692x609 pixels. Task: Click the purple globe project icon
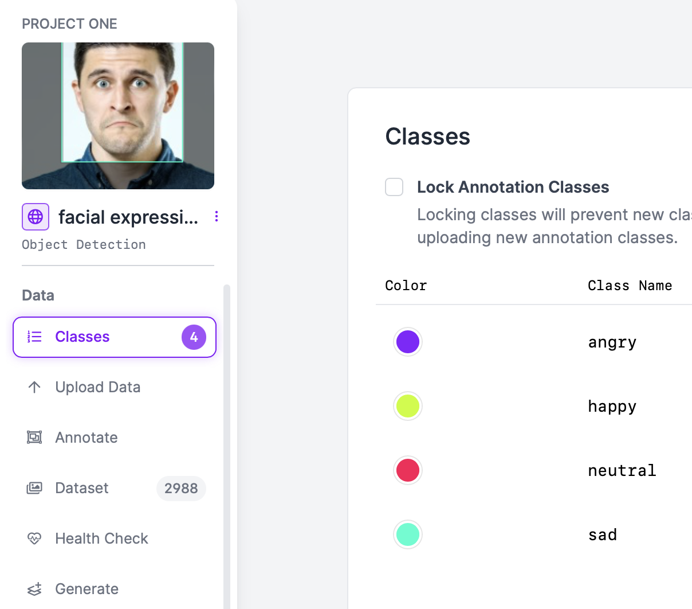(35, 217)
